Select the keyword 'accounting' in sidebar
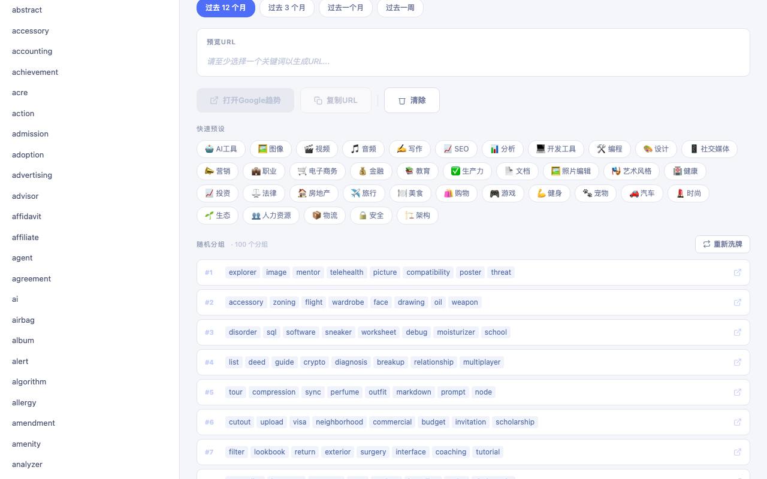 [x=32, y=51]
